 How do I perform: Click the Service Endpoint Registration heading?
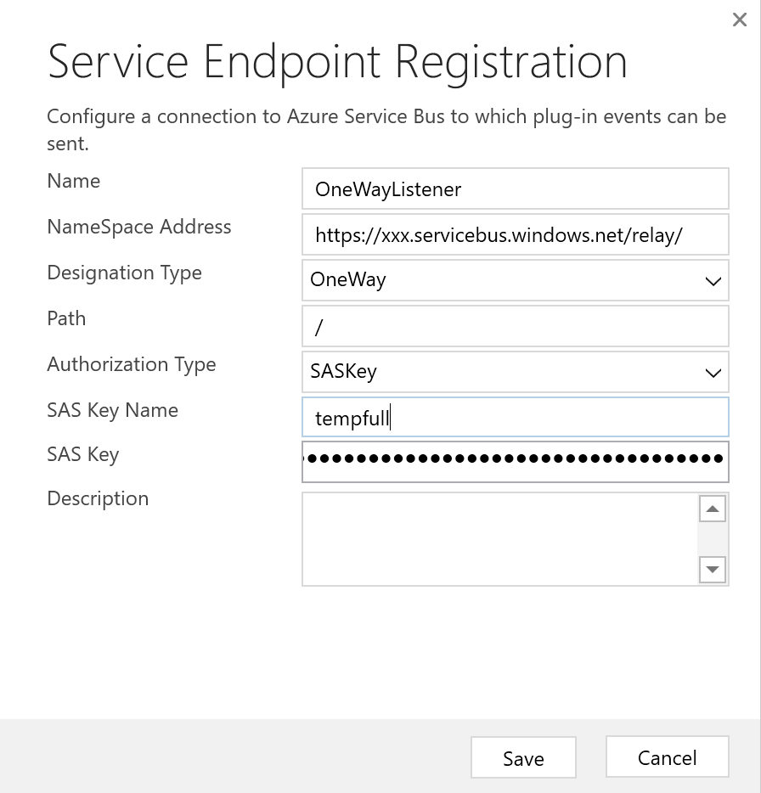tap(337, 63)
